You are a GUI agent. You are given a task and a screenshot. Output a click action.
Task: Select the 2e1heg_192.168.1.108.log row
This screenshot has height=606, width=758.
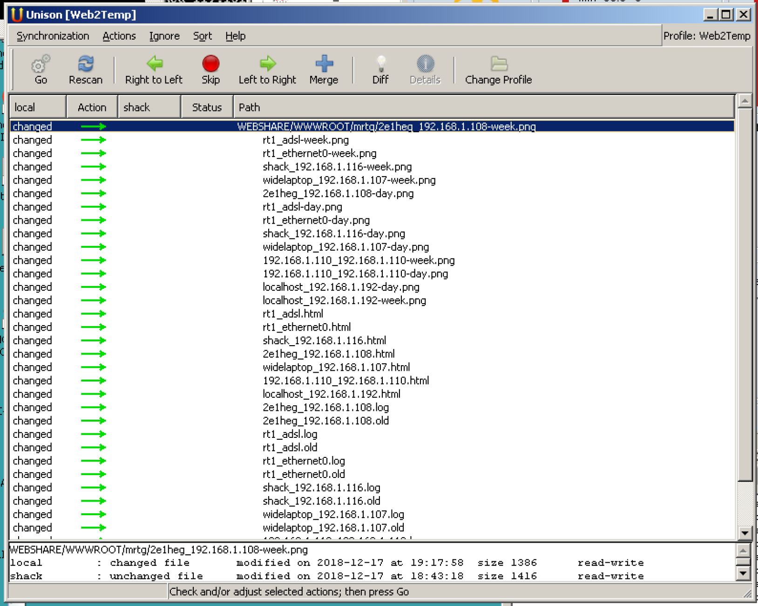(372, 408)
